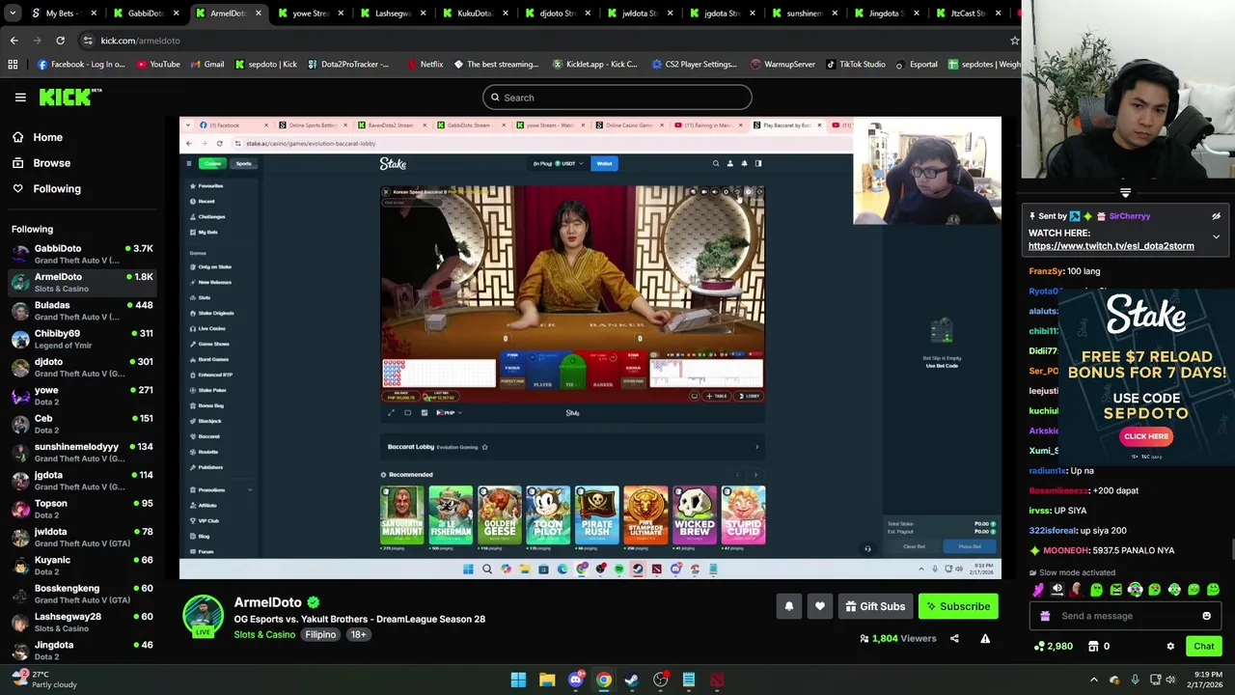Open the tab search dropdown in browser
The height and width of the screenshot is (695, 1235).
pos(12,14)
